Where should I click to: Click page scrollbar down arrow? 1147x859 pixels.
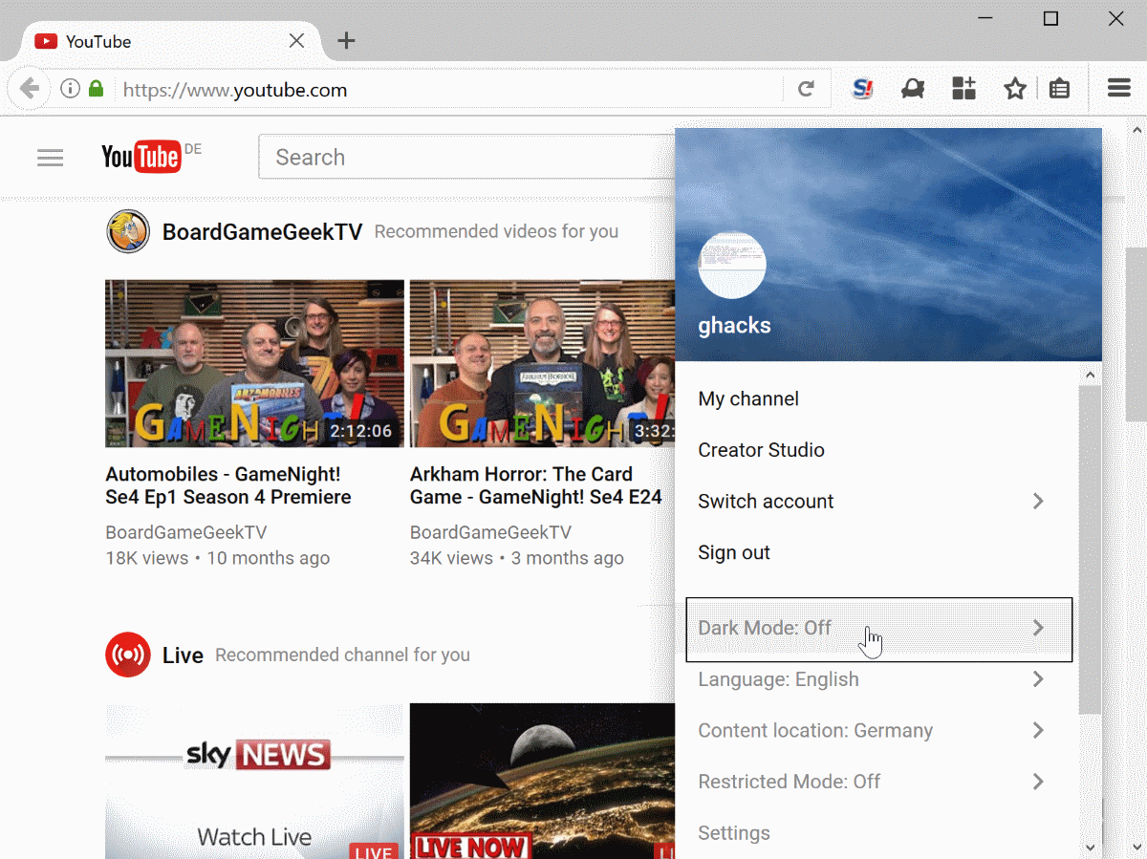pyautogui.click(x=1136, y=848)
